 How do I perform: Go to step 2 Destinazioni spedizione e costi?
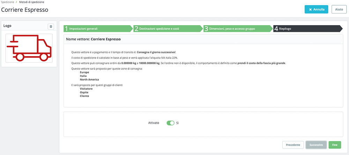(x=168, y=28)
